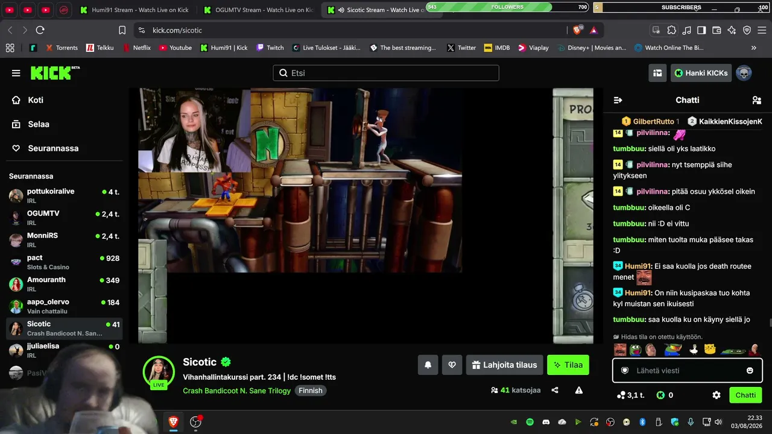Reload the page in browser

[40, 30]
